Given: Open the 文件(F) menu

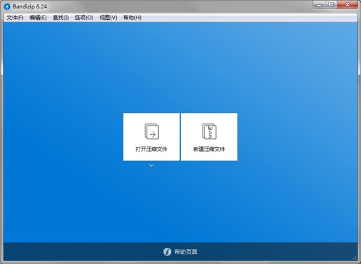Looking at the screenshot, I should tap(15, 17).
